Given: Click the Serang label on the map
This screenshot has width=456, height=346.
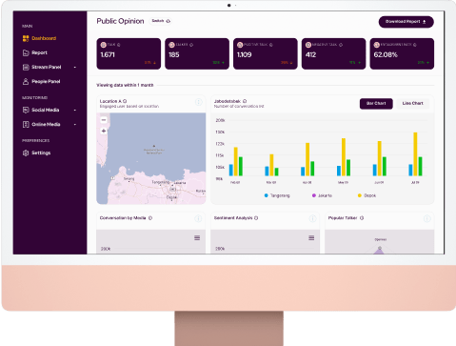Looking at the screenshot, I should 129,179.
